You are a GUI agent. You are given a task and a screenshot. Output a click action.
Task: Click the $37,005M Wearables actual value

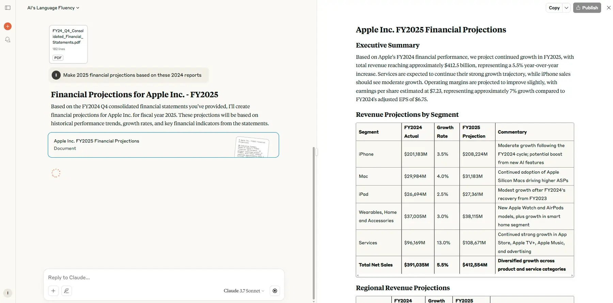pos(415,216)
